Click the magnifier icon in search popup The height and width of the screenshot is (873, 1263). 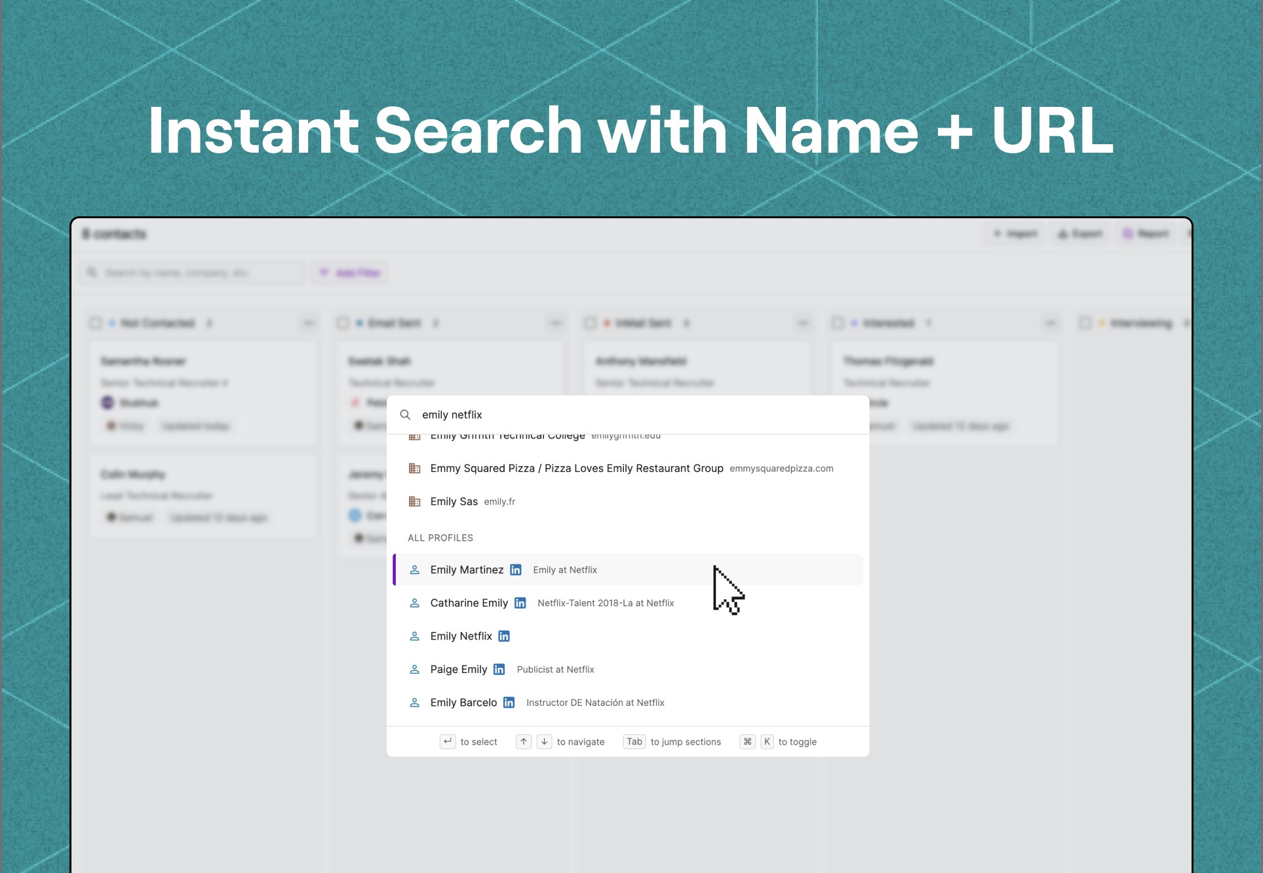(x=405, y=415)
